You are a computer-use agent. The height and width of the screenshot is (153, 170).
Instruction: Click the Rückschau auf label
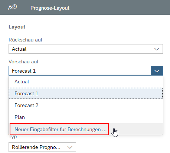pyautogui.click(x=25, y=40)
